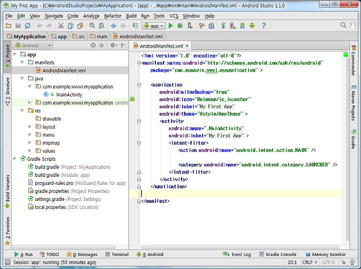Image resolution: width=361 pixels, height=269 pixels.
Task: Toggle the Favorites side panel
Action: click(x=8, y=231)
